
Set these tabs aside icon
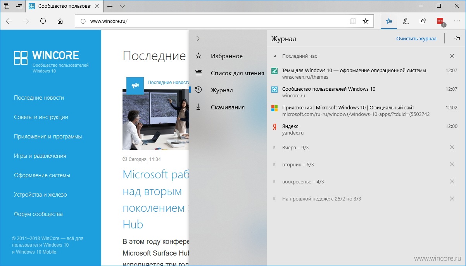coord(19,6)
